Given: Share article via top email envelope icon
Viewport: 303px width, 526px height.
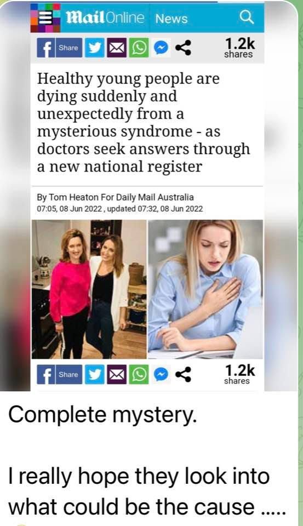Looking at the screenshot, I should tap(117, 48).
